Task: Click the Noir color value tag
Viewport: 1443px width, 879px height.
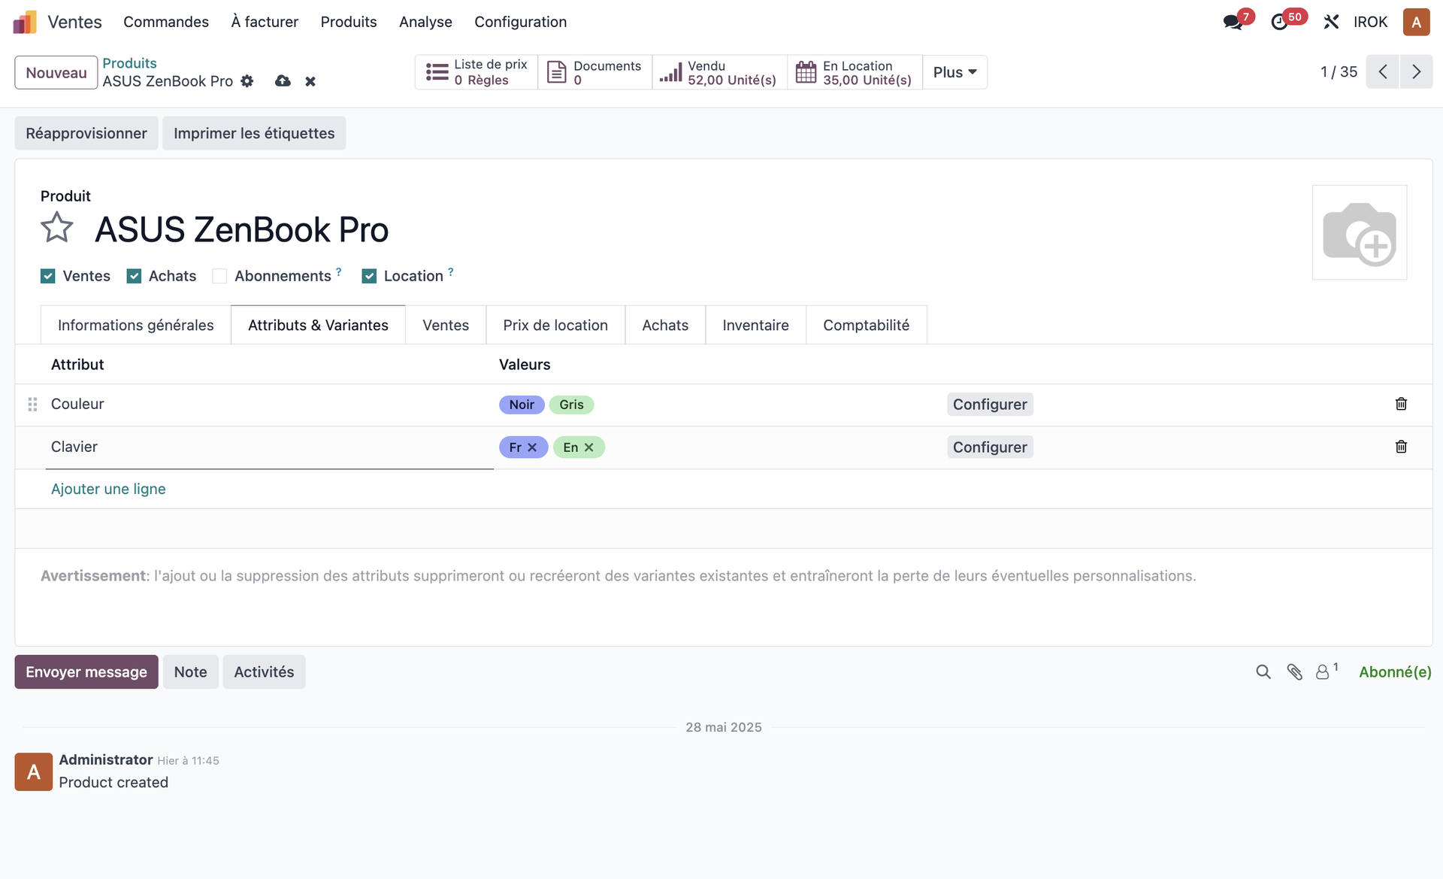Action: coord(522,405)
